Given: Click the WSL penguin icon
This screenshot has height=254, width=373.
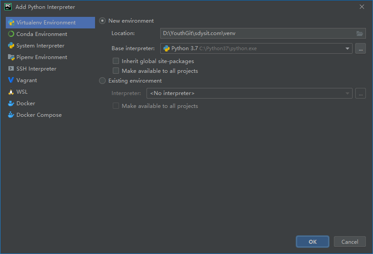Looking at the screenshot, I should pyautogui.click(x=11, y=92).
